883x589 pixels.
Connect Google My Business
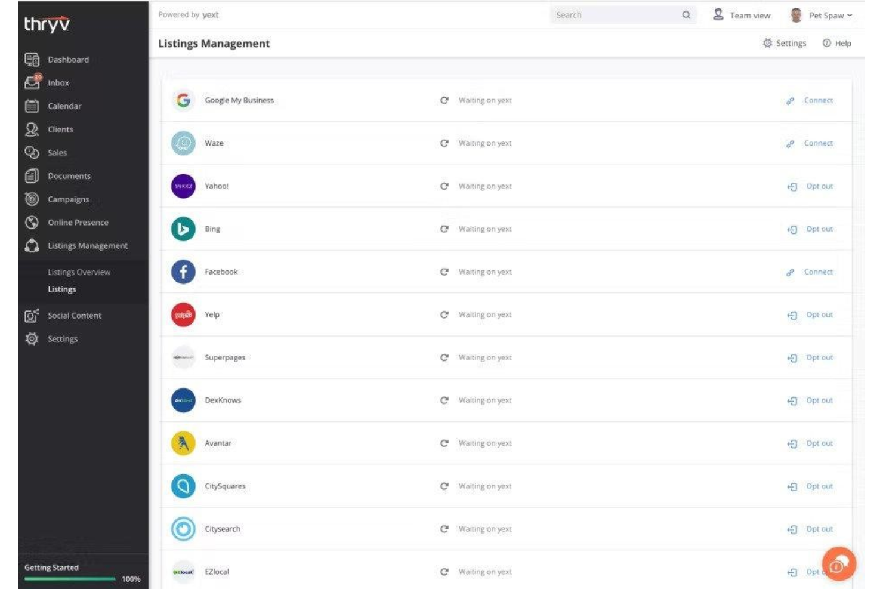click(x=810, y=100)
